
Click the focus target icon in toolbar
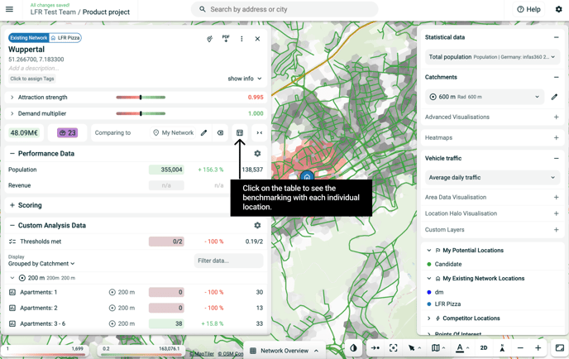393,347
